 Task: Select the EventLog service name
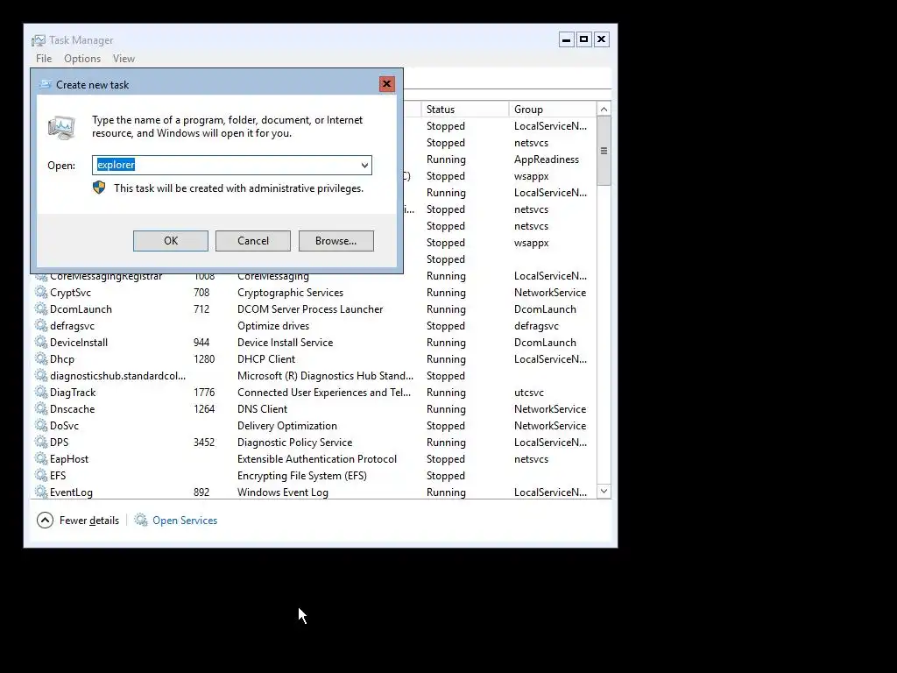(x=71, y=492)
